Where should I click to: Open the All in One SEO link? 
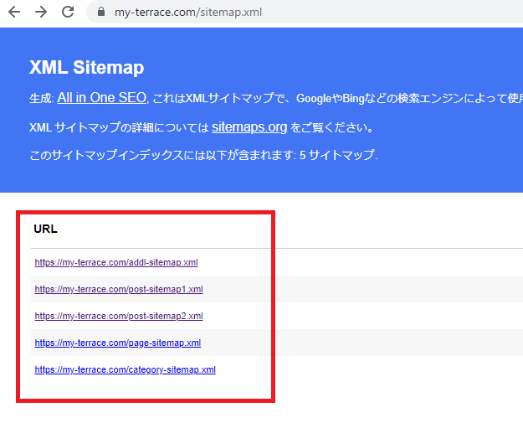coord(101,98)
